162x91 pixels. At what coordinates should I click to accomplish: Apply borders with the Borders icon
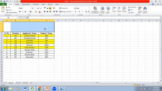click(30, 12)
